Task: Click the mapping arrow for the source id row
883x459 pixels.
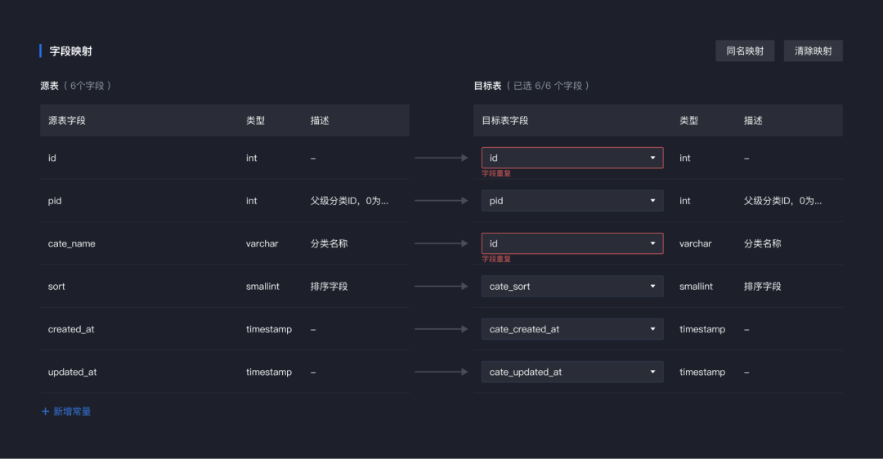Action: coord(441,158)
